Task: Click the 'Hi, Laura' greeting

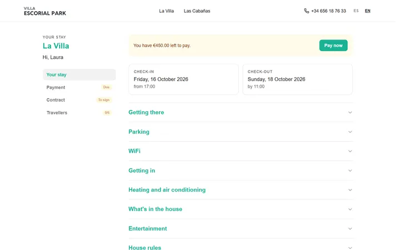Action: click(x=53, y=57)
